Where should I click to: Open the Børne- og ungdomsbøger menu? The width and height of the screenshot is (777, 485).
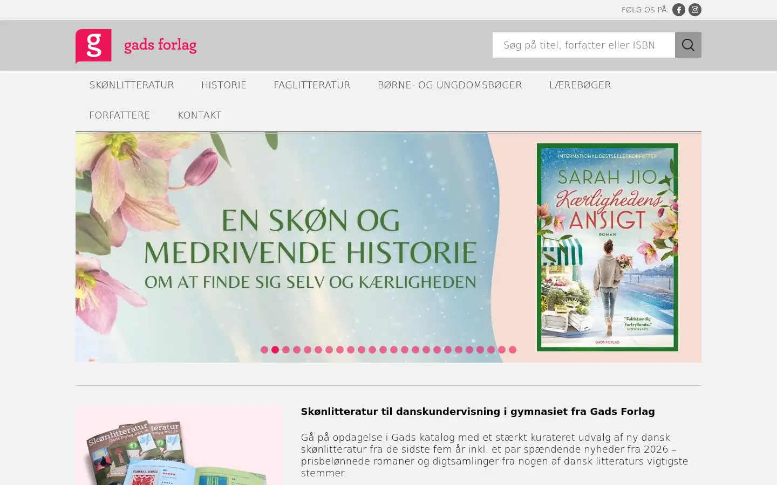(x=450, y=85)
